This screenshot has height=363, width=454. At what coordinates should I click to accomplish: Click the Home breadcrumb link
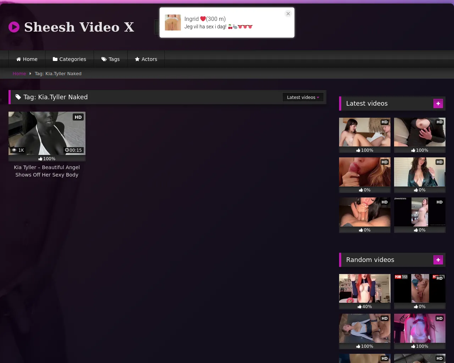[19, 74]
